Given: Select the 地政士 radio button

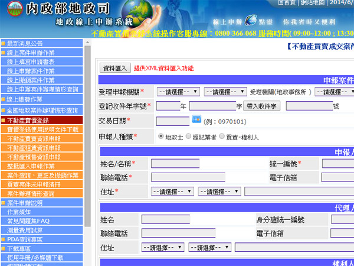Looking at the screenshot, I should click(160, 137).
